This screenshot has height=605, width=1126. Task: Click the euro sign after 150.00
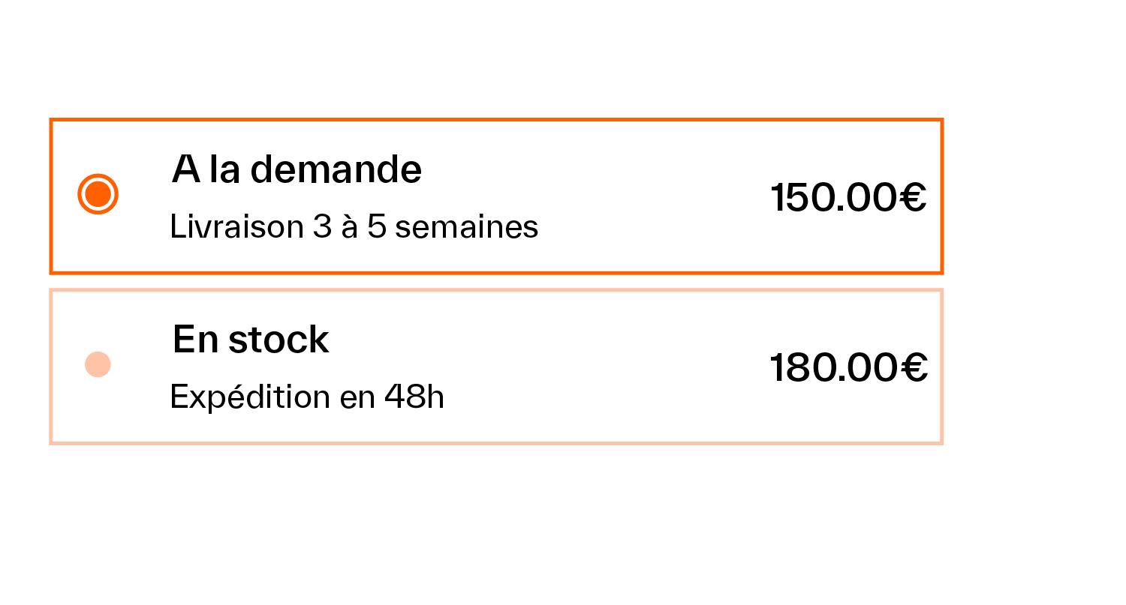click(x=912, y=198)
